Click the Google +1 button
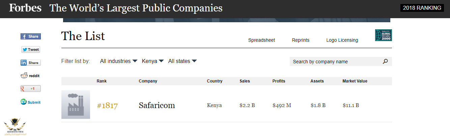The width and height of the screenshot is (450, 136). click(31, 89)
